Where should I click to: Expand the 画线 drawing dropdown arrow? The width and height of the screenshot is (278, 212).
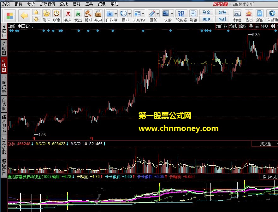(x=157, y=14)
